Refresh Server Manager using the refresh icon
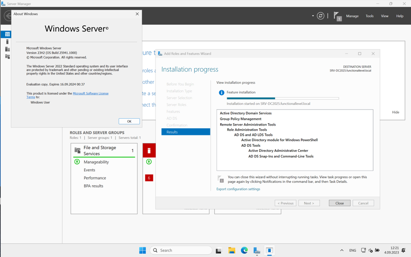The height and width of the screenshot is (257, 411). pyautogui.click(x=320, y=16)
